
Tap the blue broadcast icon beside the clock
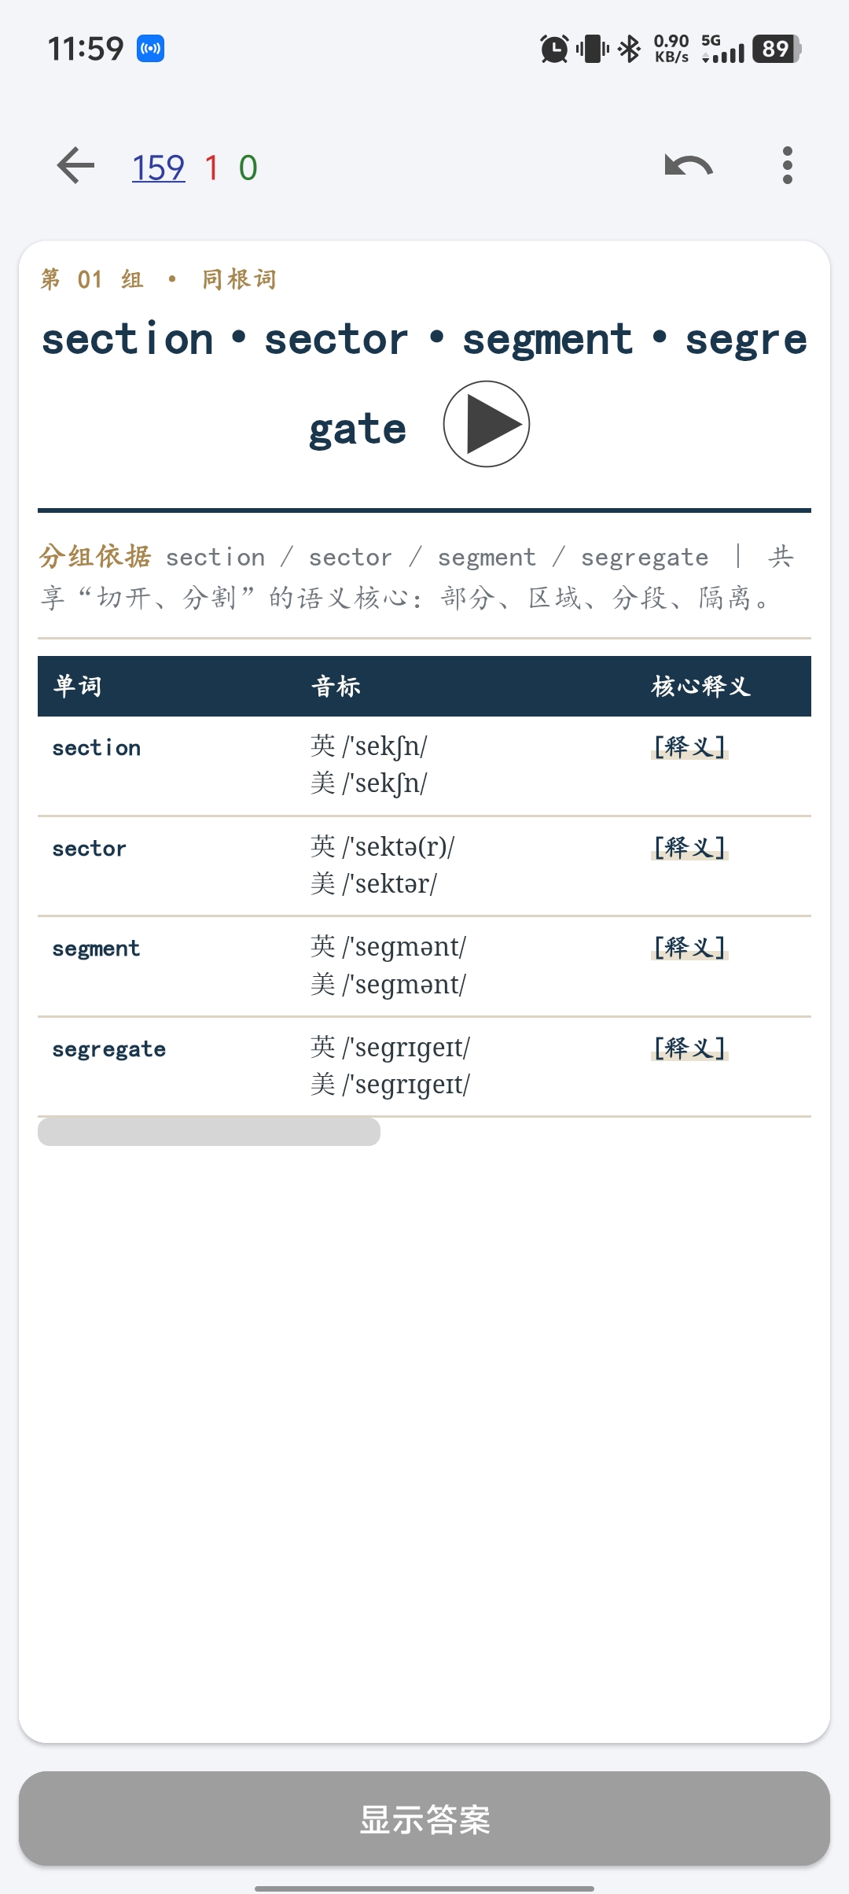(150, 49)
